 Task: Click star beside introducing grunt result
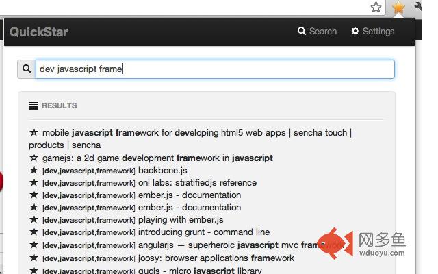pyautogui.click(x=34, y=232)
